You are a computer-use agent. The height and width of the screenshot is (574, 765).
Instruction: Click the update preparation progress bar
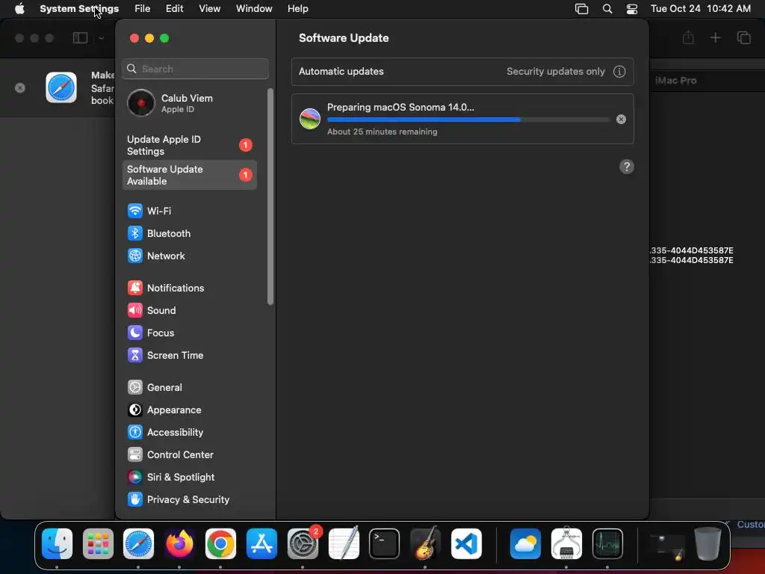(x=468, y=120)
